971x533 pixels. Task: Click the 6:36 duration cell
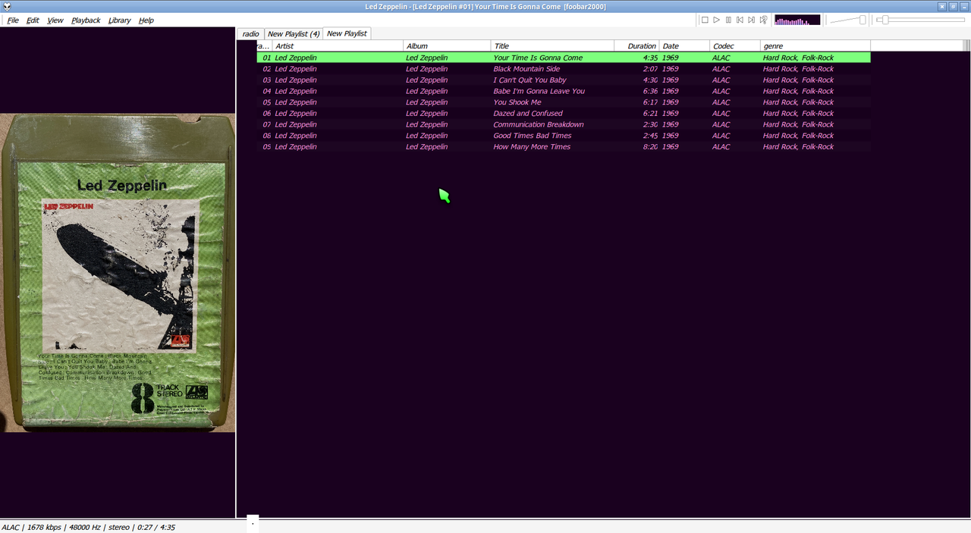[650, 91]
